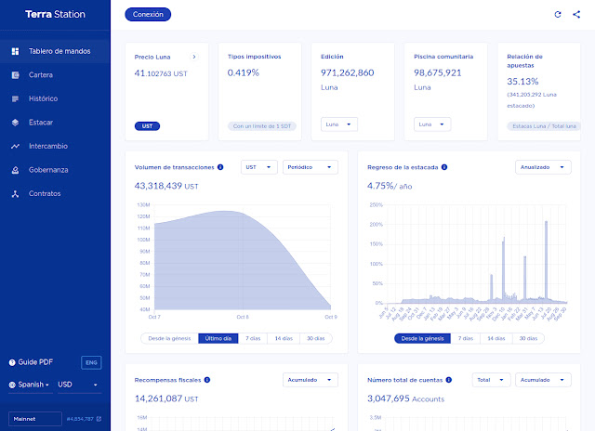Click the 4.75%/ año value
This screenshot has height=431, width=595.
390,186
